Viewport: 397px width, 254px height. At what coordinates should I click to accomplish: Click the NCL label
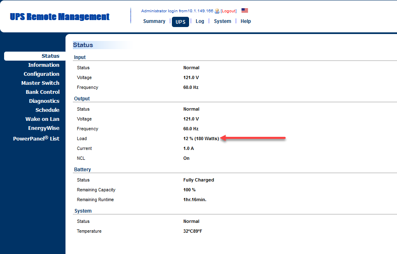coord(81,159)
